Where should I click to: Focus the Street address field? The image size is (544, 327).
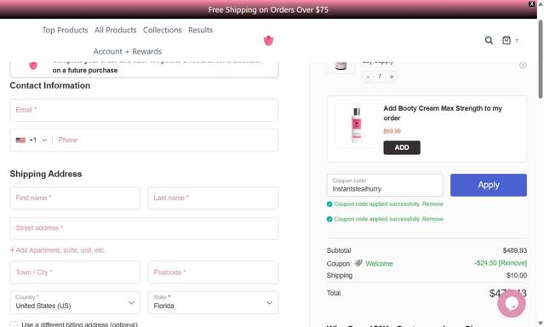145,228
